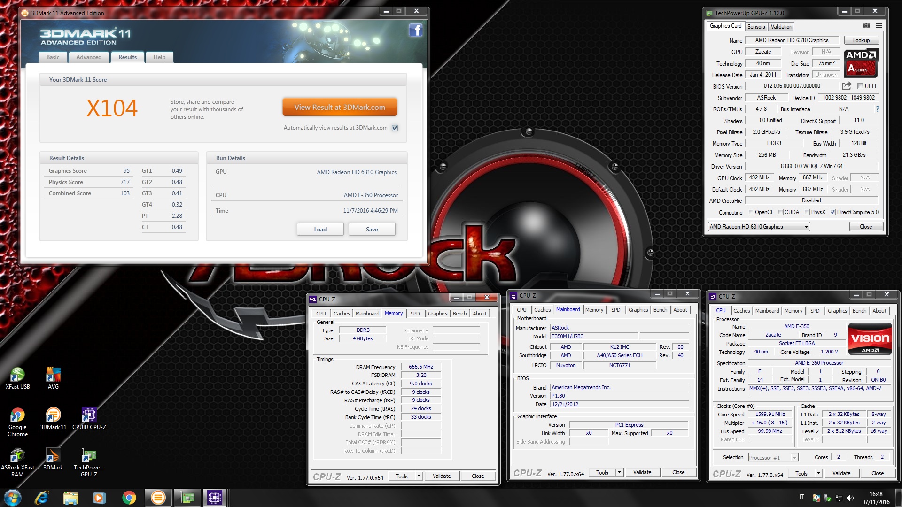Click Tools button in rightmost CPU-Z window
This screenshot has height=507, width=902.
[x=801, y=473]
